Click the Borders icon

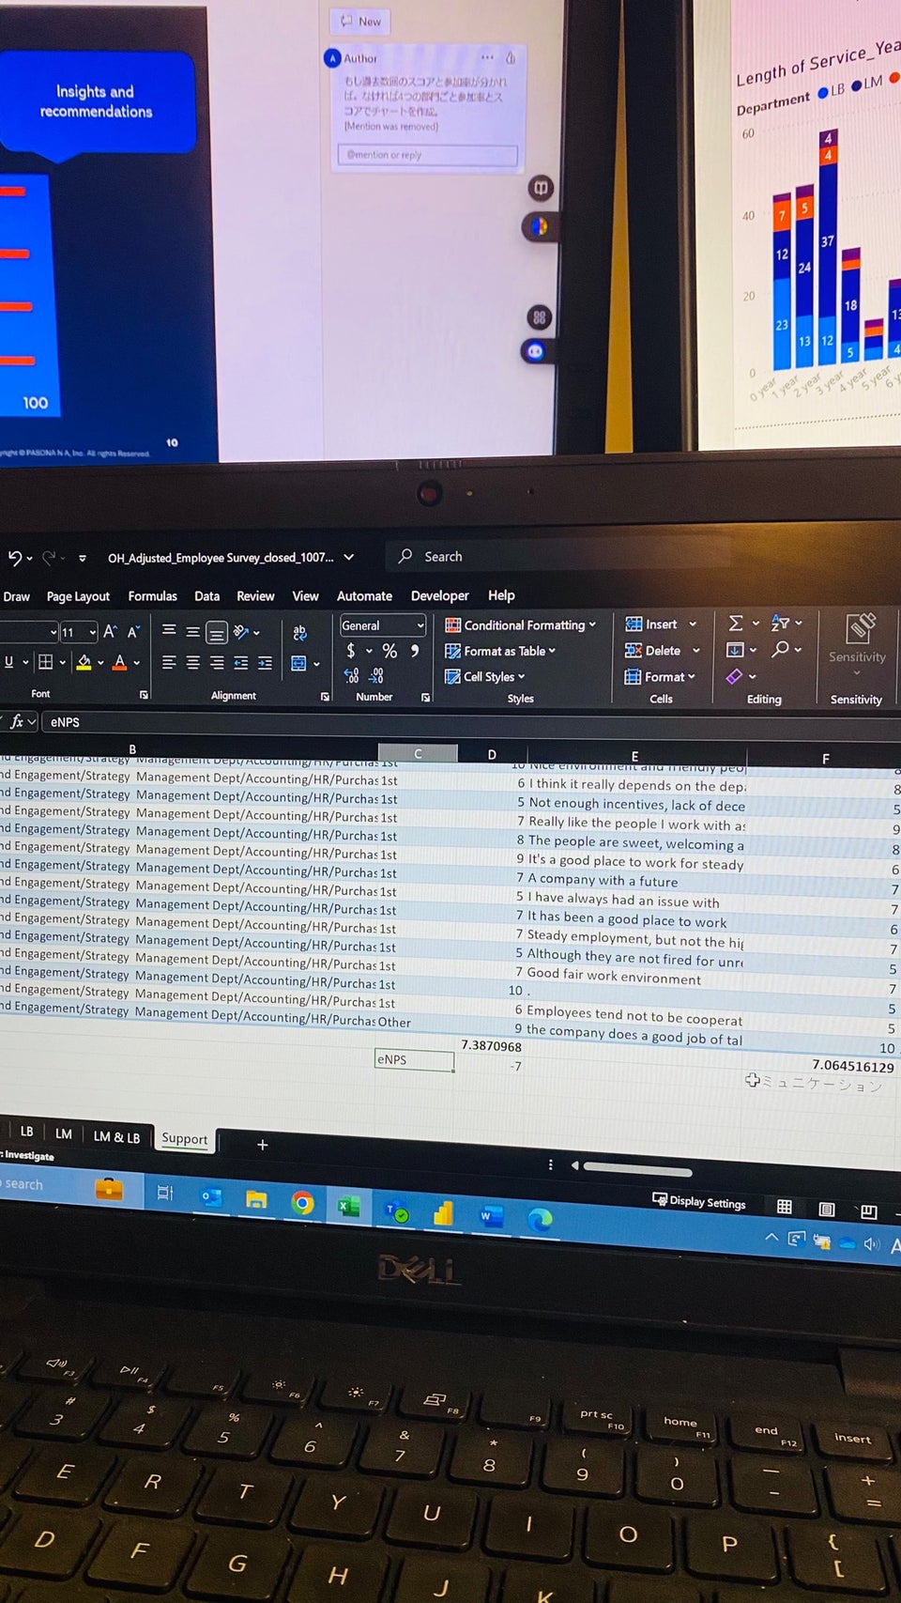click(45, 662)
